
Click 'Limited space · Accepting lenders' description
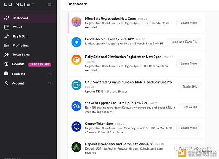tap(124, 44)
